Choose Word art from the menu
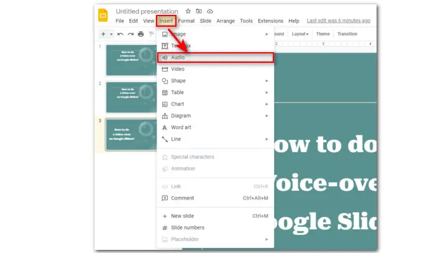This screenshot has width=435, height=253. click(x=215, y=127)
